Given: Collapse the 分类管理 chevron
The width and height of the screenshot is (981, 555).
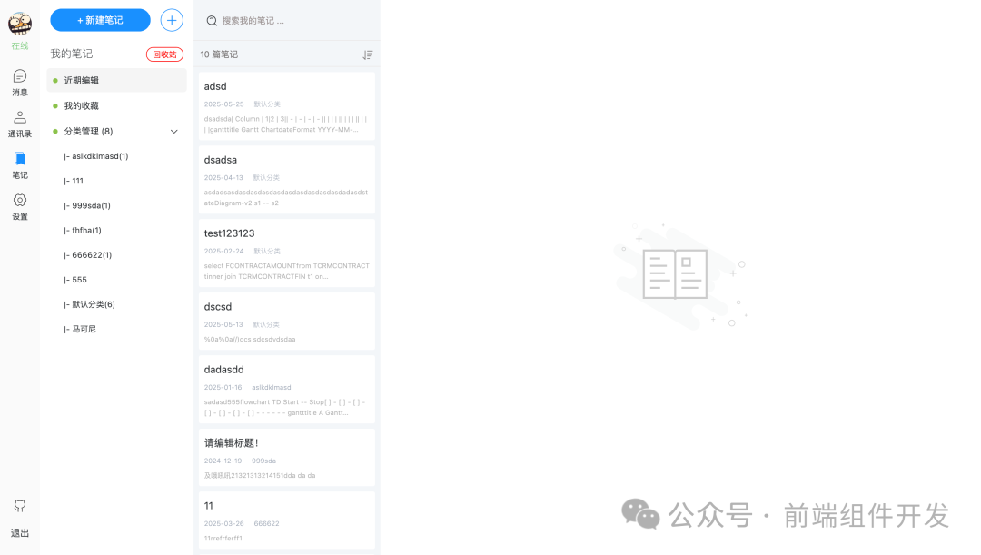Looking at the screenshot, I should pos(173,132).
